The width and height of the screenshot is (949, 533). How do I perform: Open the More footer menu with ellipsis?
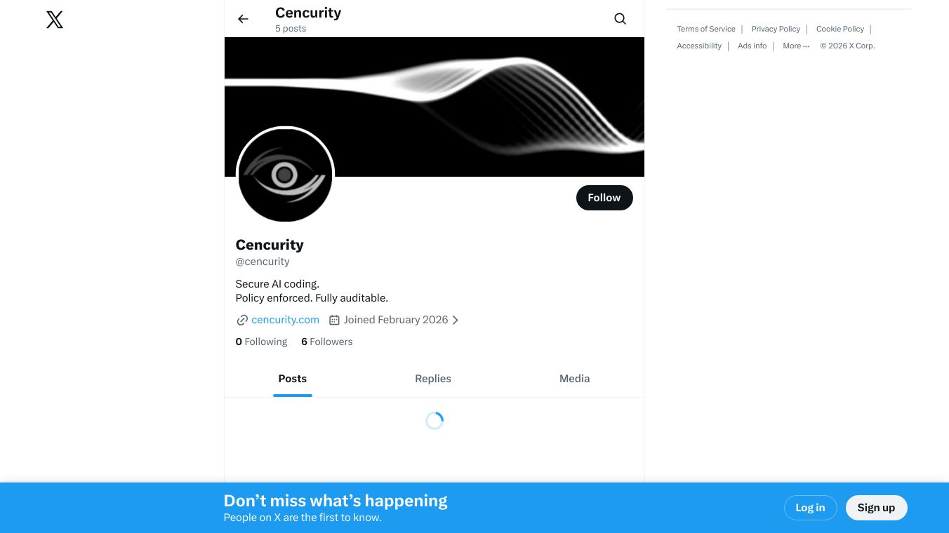[x=796, y=46]
